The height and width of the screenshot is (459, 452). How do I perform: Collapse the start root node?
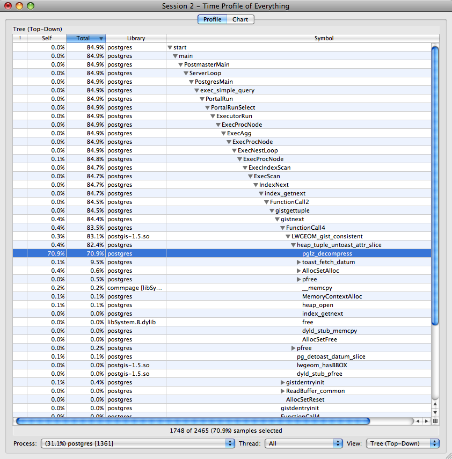click(x=170, y=47)
